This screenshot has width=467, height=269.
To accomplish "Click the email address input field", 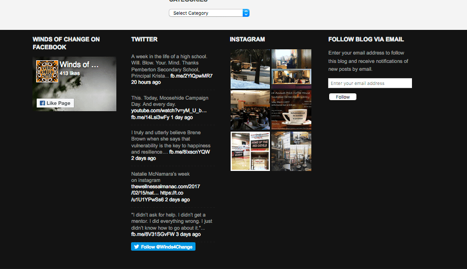I will (x=370, y=83).
